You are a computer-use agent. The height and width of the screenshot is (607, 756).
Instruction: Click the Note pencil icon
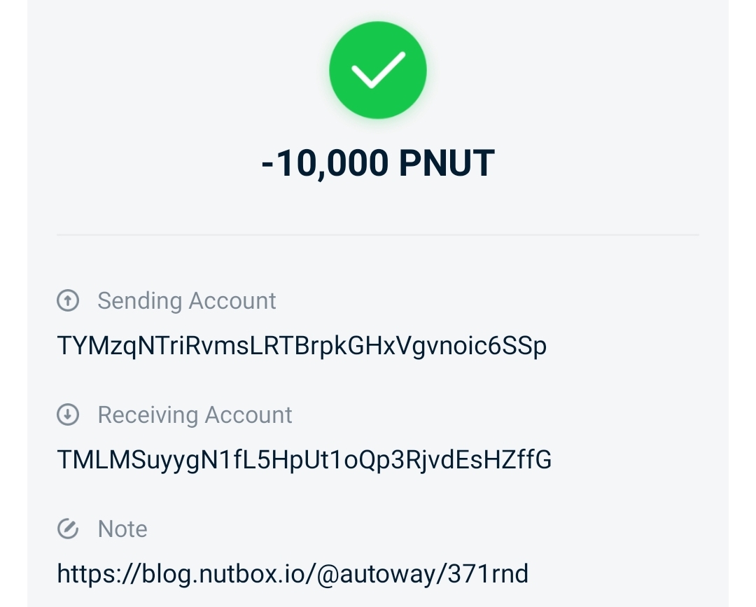point(67,529)
